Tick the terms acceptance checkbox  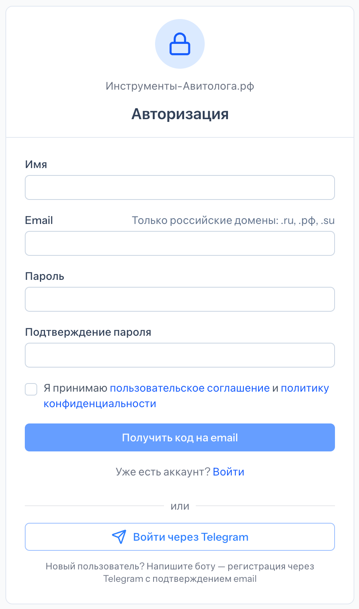(31, 389)
